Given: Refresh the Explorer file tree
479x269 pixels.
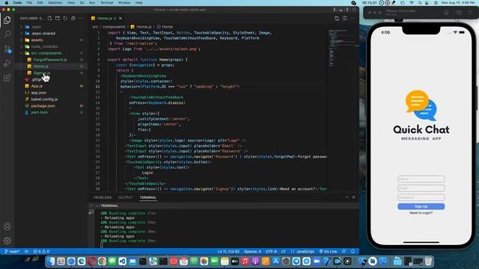Looking at the screenshot, I should coord(65,18).
